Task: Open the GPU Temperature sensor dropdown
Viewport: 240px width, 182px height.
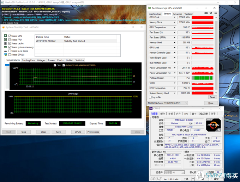Action: click(x=174, y=28)
